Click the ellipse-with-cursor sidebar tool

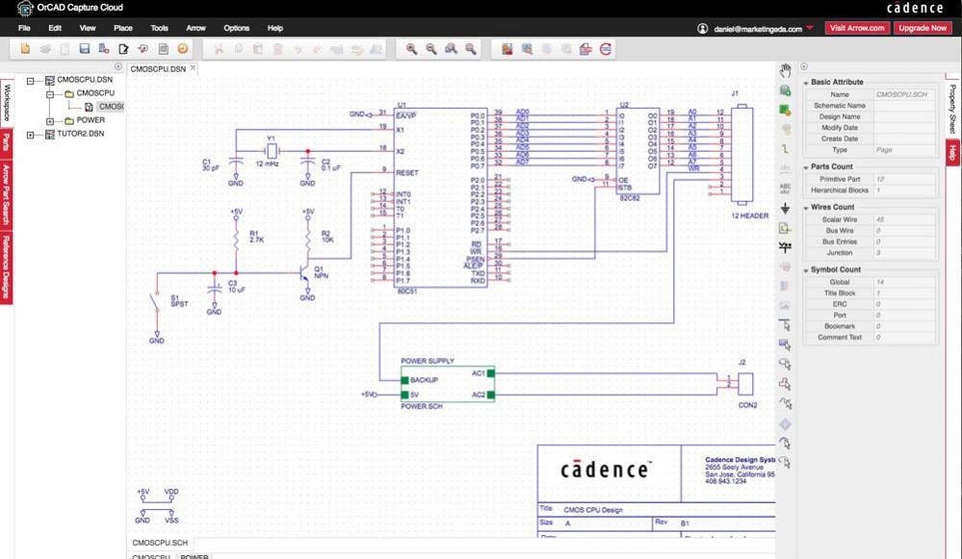(x=786, y=364)
